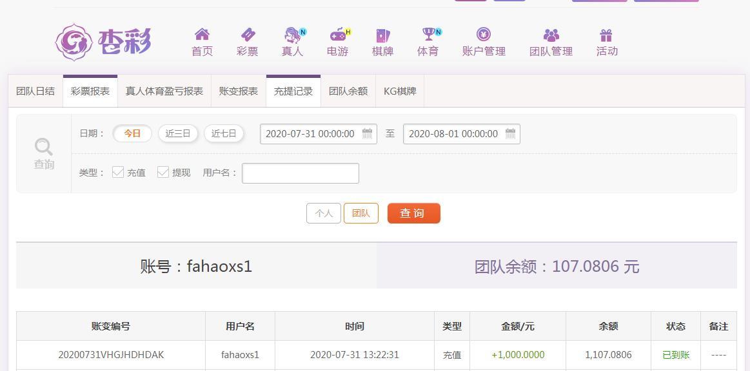Click the 备注 column header
Viewport: 750px width, 371px height.
(718, 326)
